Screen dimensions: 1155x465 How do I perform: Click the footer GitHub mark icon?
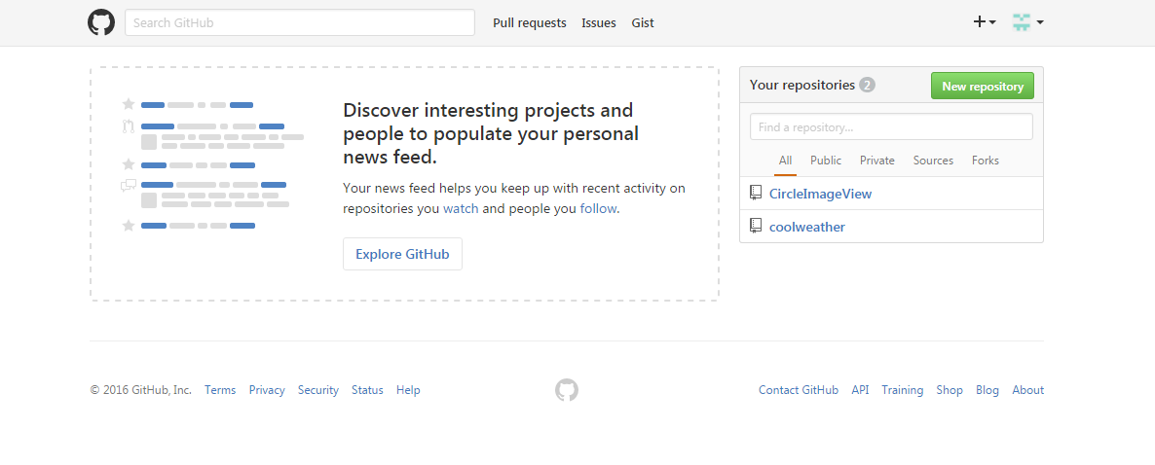567,390
